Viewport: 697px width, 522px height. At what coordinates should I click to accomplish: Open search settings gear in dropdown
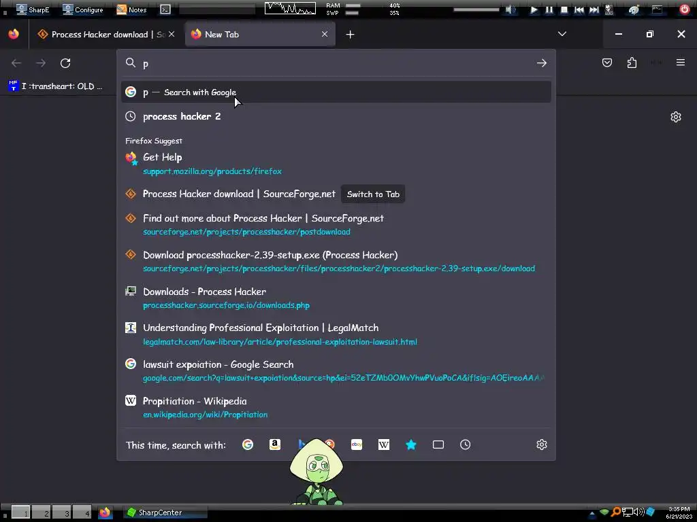541,445
